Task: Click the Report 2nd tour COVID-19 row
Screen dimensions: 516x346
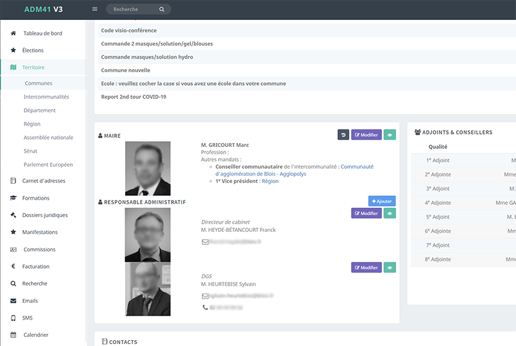Action: [x=307, y=97]
